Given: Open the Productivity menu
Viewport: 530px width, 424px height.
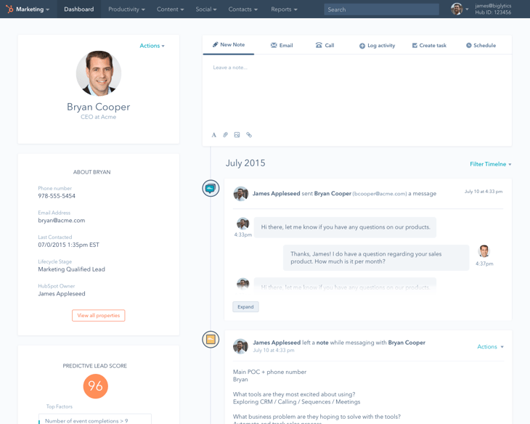Looking at the screenshot, I should click(126, 9).
